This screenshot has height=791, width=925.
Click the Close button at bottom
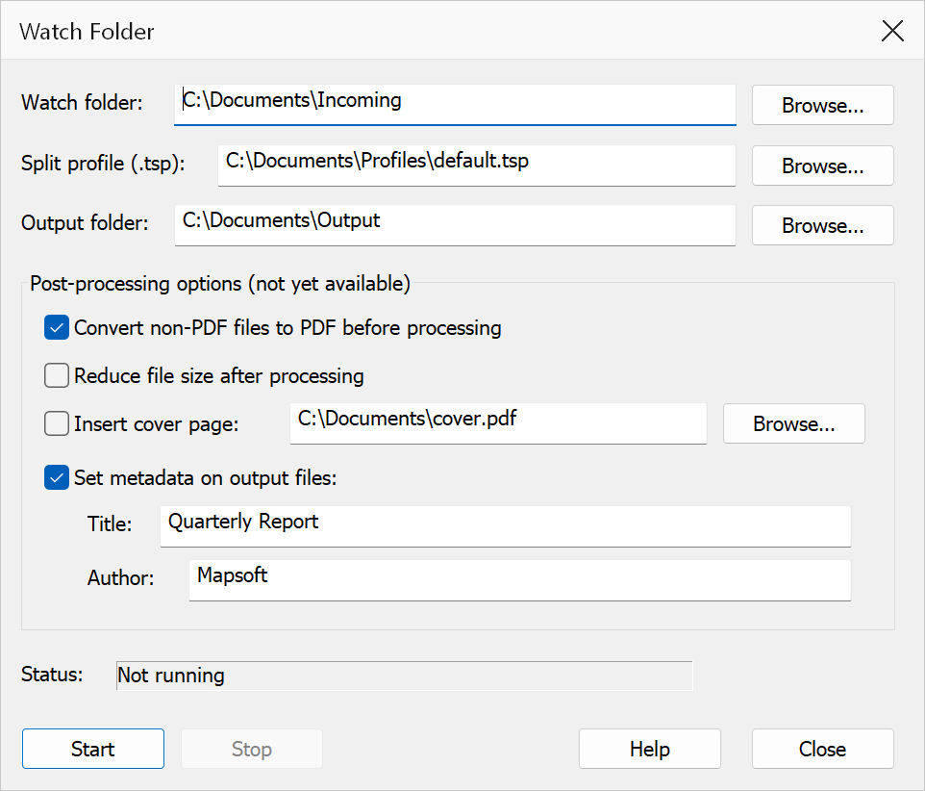tap(822, 749)
